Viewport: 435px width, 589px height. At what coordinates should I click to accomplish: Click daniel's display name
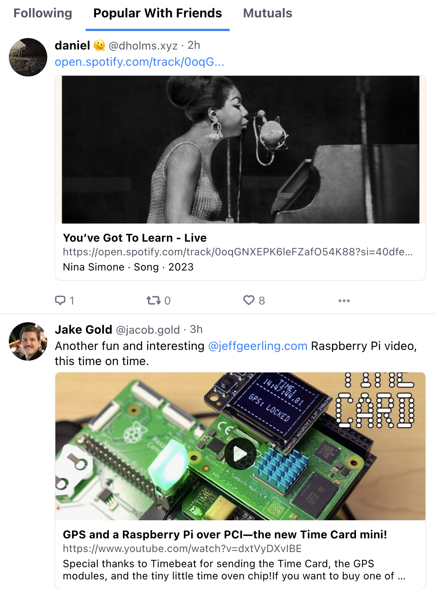click(72, 45)
